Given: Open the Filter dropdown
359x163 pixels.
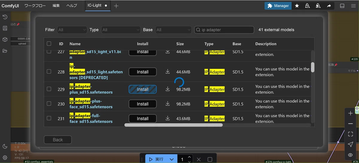Looking at the screenshot, I should click(72, 30).
